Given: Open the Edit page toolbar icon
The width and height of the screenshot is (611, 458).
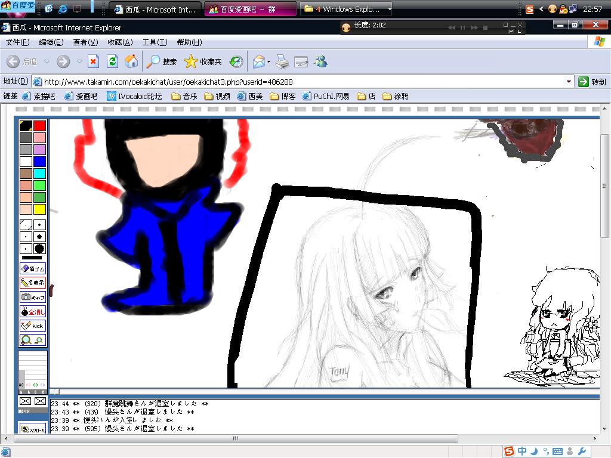Looking at the screenshot, I should tap(301, 61).
